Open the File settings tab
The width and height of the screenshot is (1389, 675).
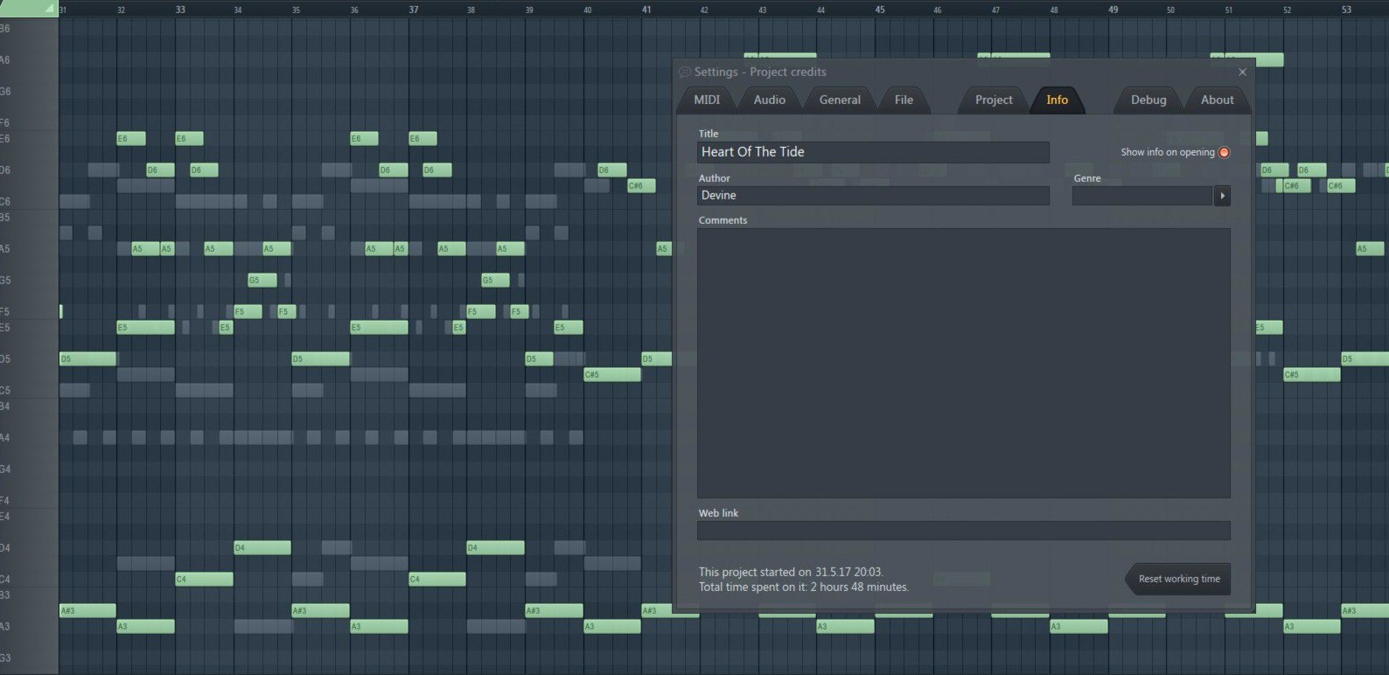coord(904,100)
